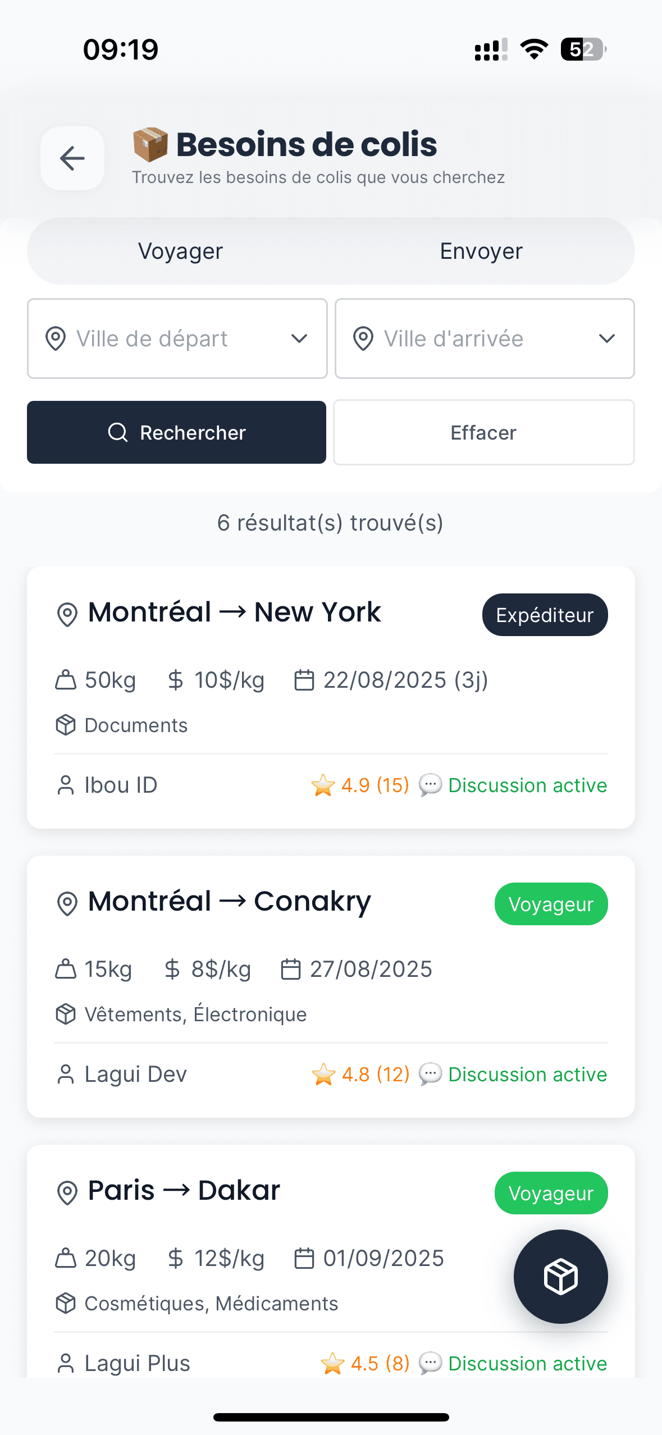Image resolution: width=662 pixels, height=1435 pixels.
Task: Tap the back arrow button
Action: coord(72,158)
